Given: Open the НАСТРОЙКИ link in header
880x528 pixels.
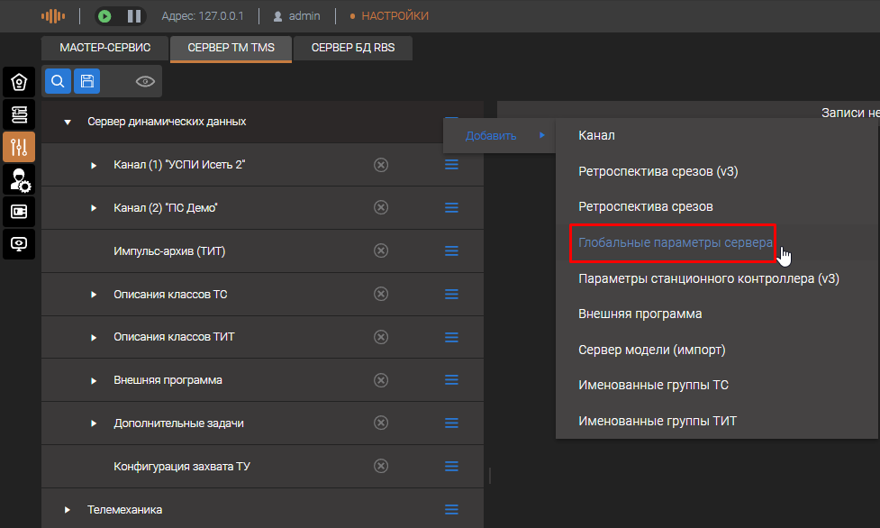Looking at the screenshot, I should (395, 16).
